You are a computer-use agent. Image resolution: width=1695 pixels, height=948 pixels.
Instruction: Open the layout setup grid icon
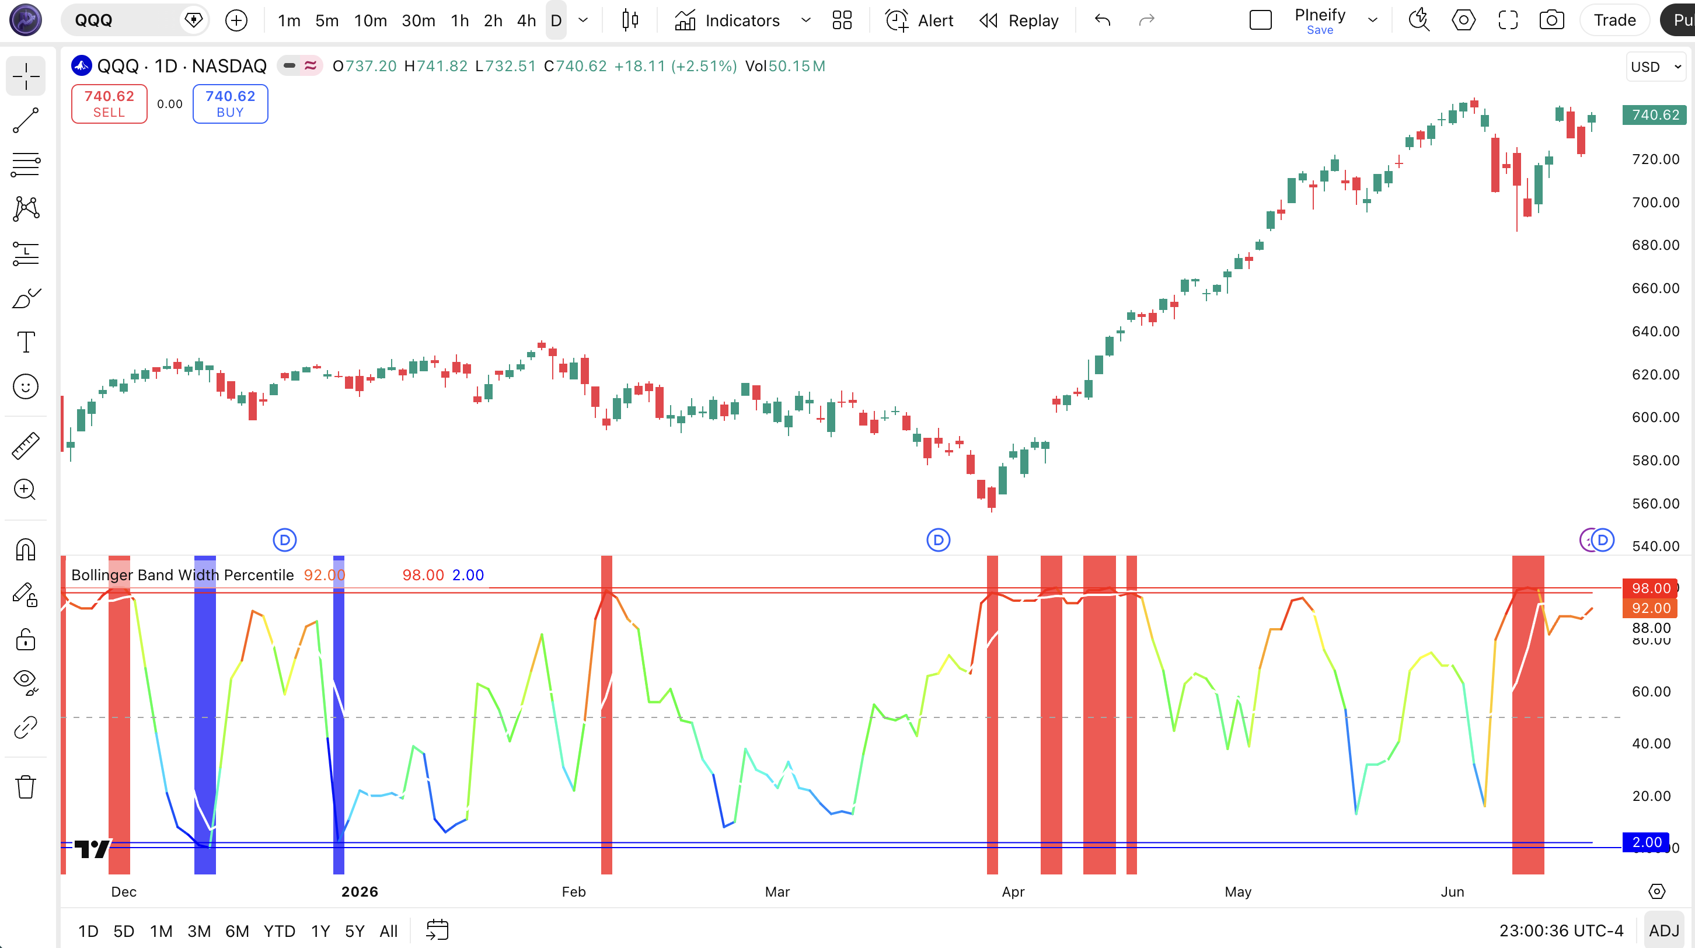[842, 20]
